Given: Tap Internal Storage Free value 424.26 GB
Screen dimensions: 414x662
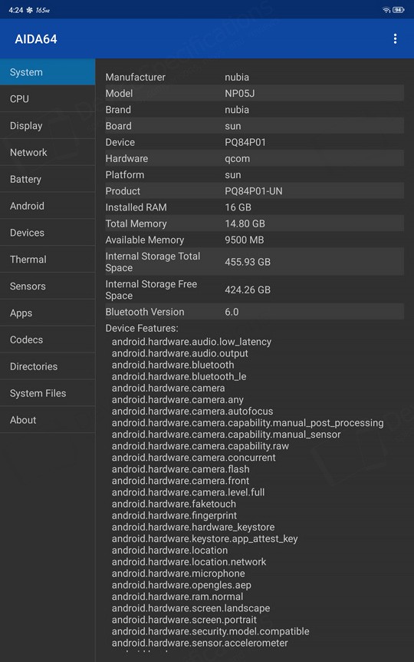Looking at the screenshot, I should (248, 290).
